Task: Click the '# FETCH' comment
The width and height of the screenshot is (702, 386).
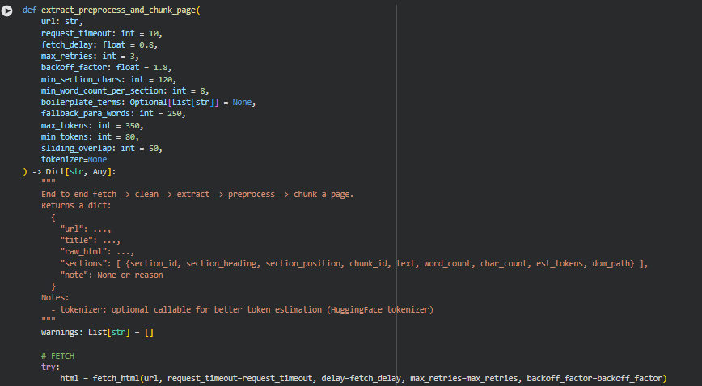Action: click(58, 355)
